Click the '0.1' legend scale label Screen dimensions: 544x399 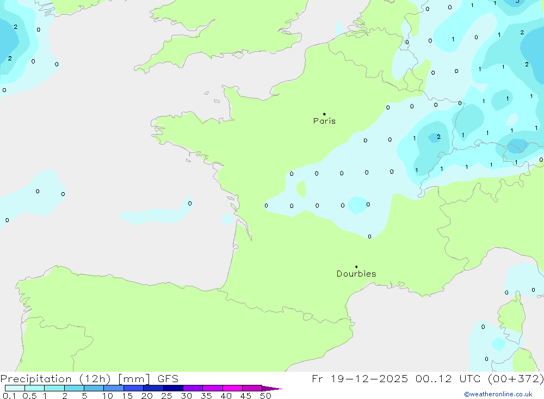(x=9, y=396)
